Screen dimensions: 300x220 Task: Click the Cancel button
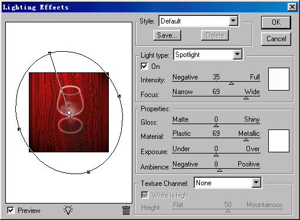(276, 39)
